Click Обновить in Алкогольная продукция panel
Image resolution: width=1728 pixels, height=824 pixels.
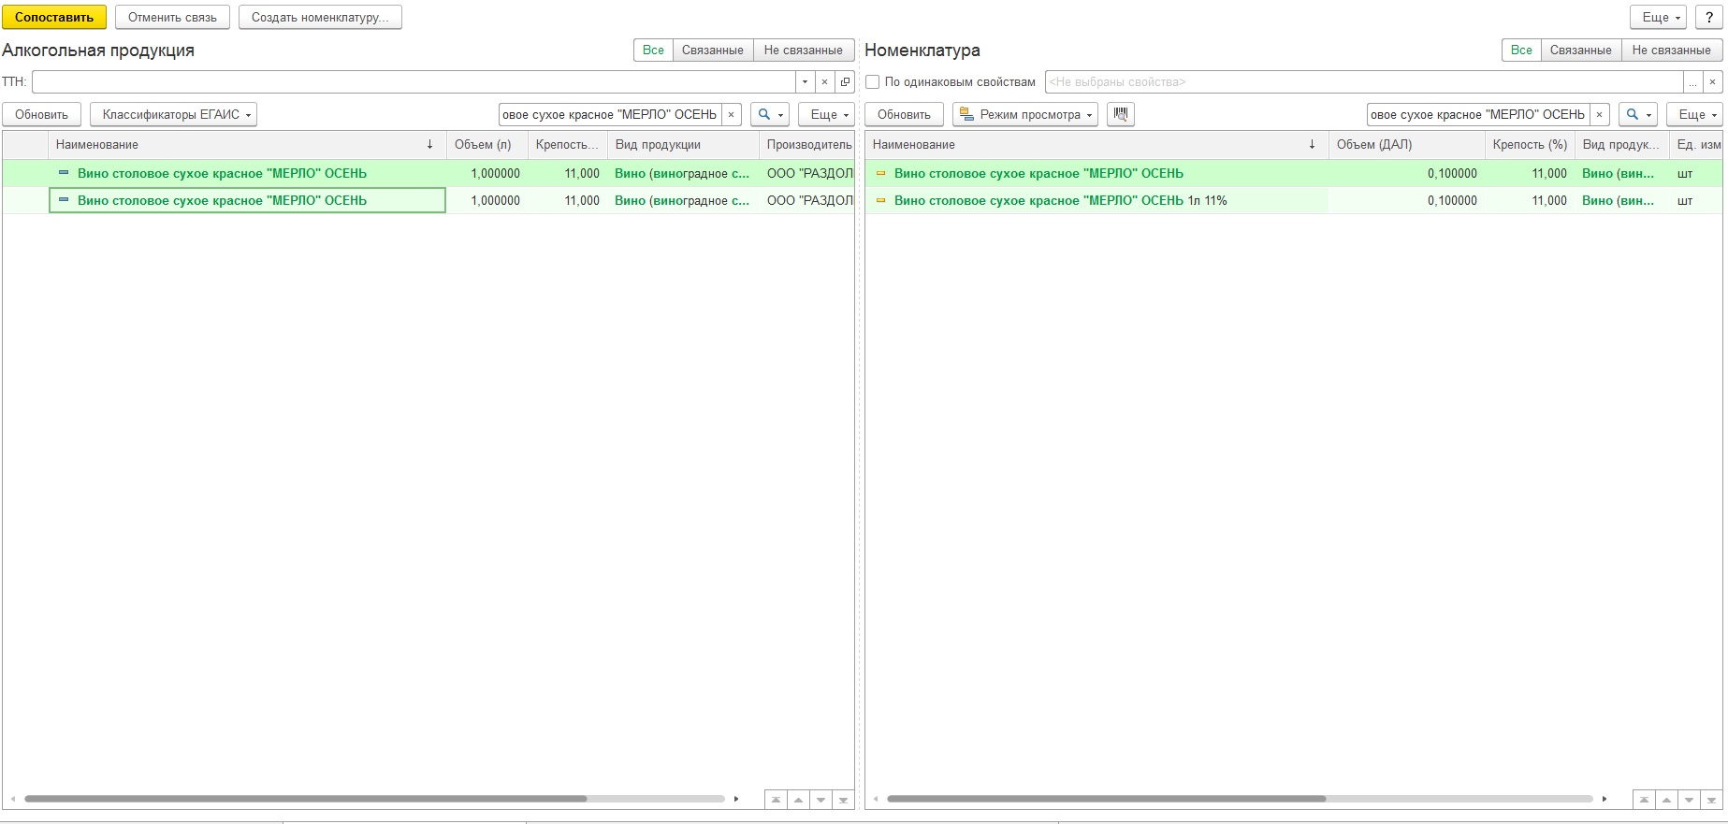pos(41,115)
